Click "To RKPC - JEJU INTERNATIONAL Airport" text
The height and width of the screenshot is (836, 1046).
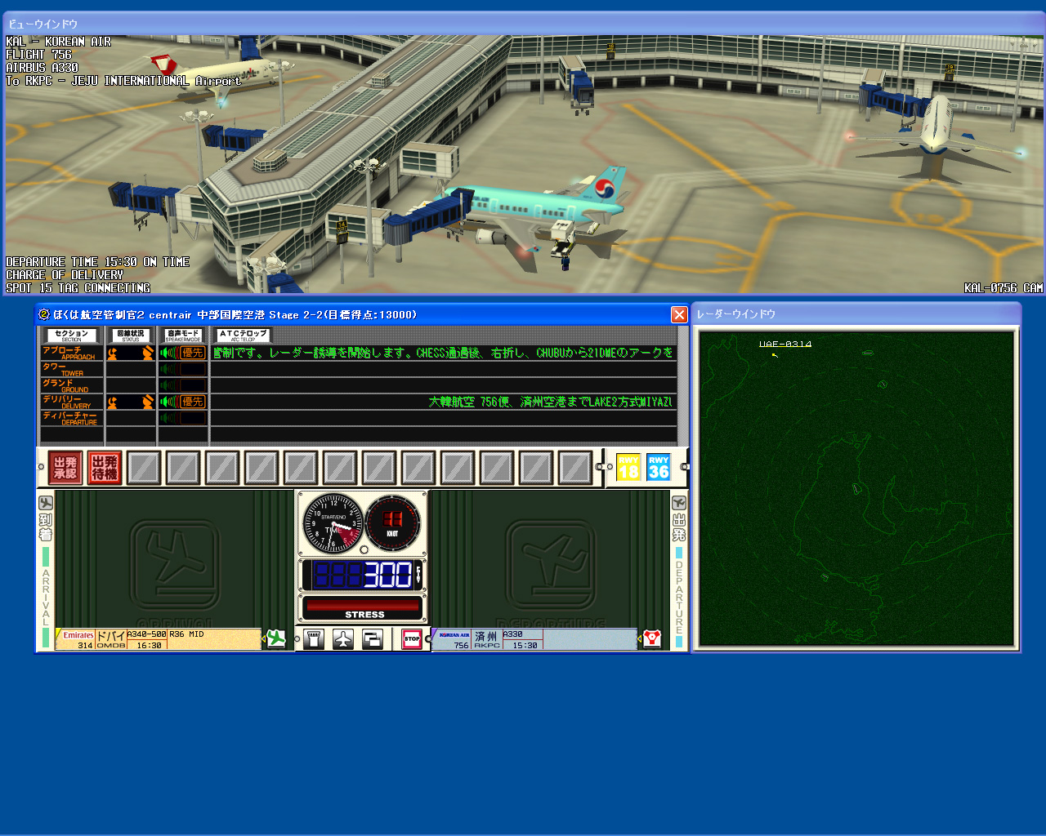pyautogui.click(x=123, y=81)
